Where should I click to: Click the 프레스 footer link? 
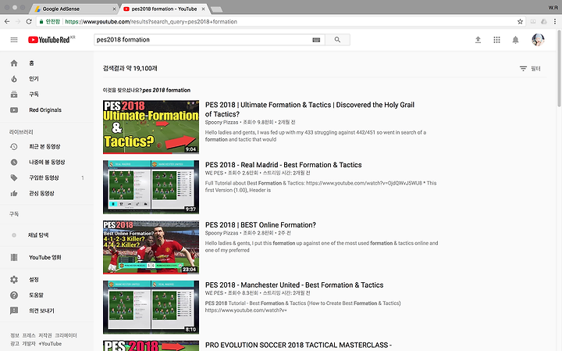pyautogui.click(x=29, y=335)
